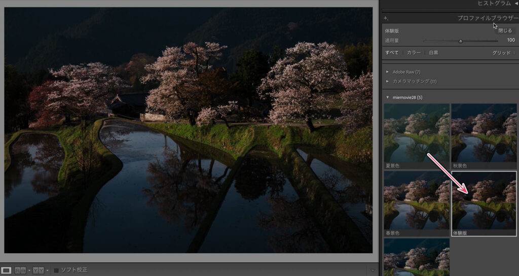Open the YY compare mode dropdown arrow
Viewport: 519px width, 276px height.
pos(47,270)
